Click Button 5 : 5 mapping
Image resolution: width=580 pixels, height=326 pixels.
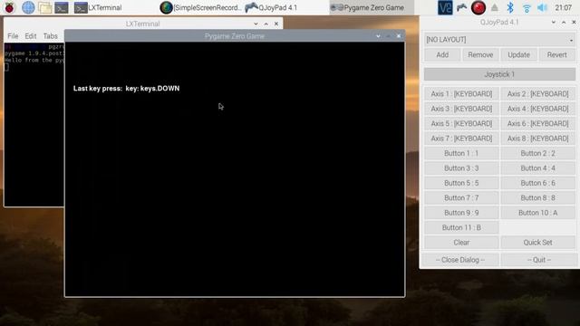coord(461,183)
